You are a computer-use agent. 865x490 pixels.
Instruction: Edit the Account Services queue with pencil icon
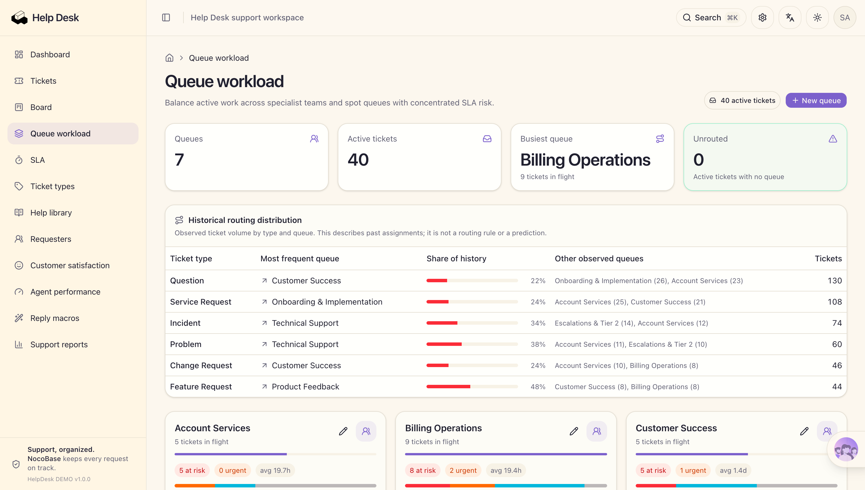click(x=343, y=431)
